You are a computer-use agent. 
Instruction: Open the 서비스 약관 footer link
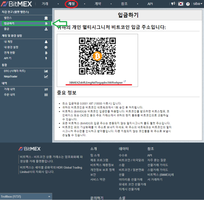98,180
